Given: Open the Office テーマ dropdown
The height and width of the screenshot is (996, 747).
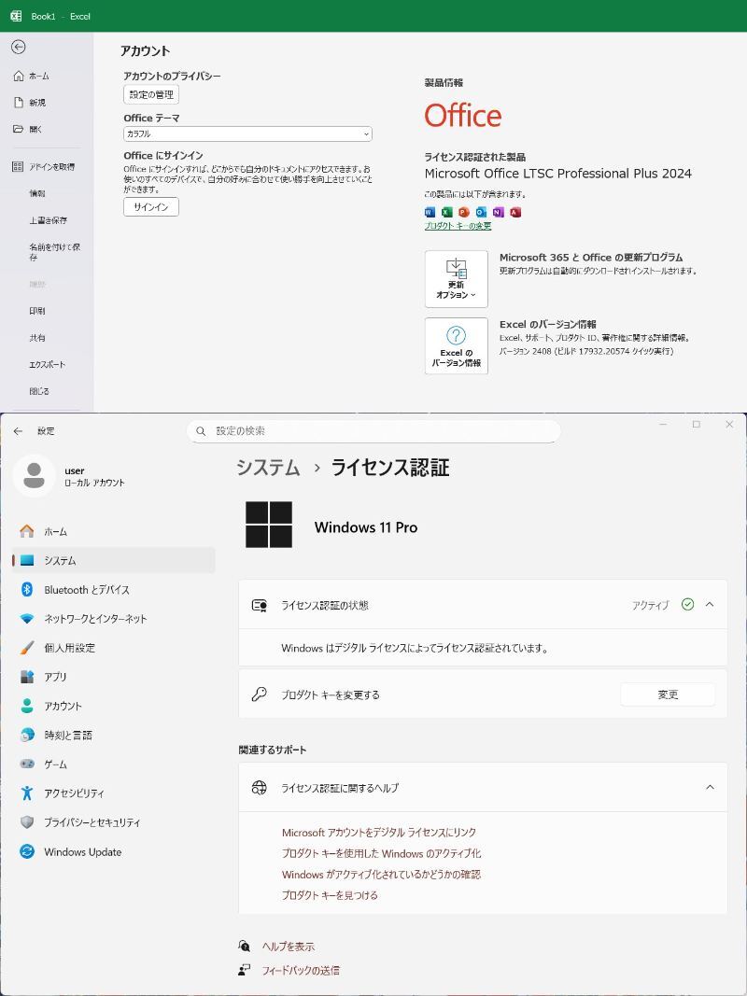Looking at the screenshot, I should pos(247,134).
